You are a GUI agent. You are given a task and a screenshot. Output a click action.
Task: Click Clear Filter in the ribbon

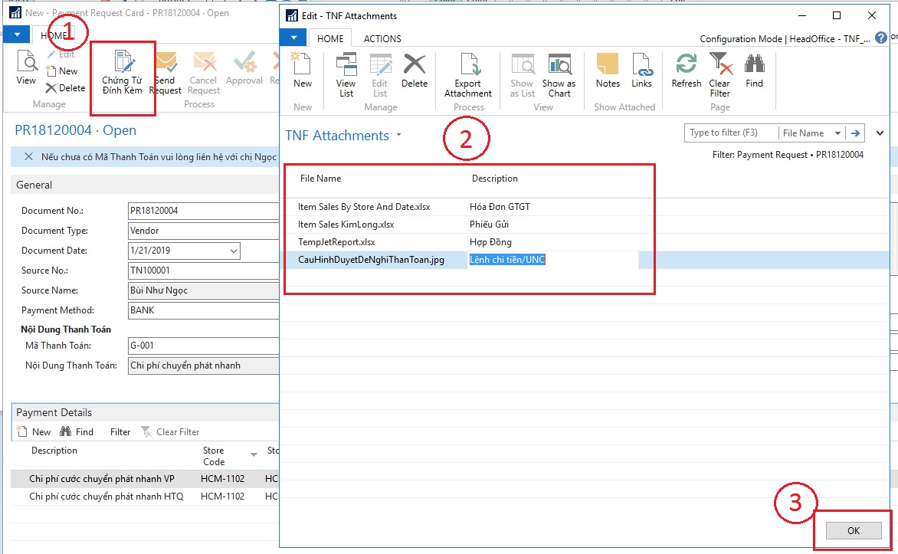720,75
